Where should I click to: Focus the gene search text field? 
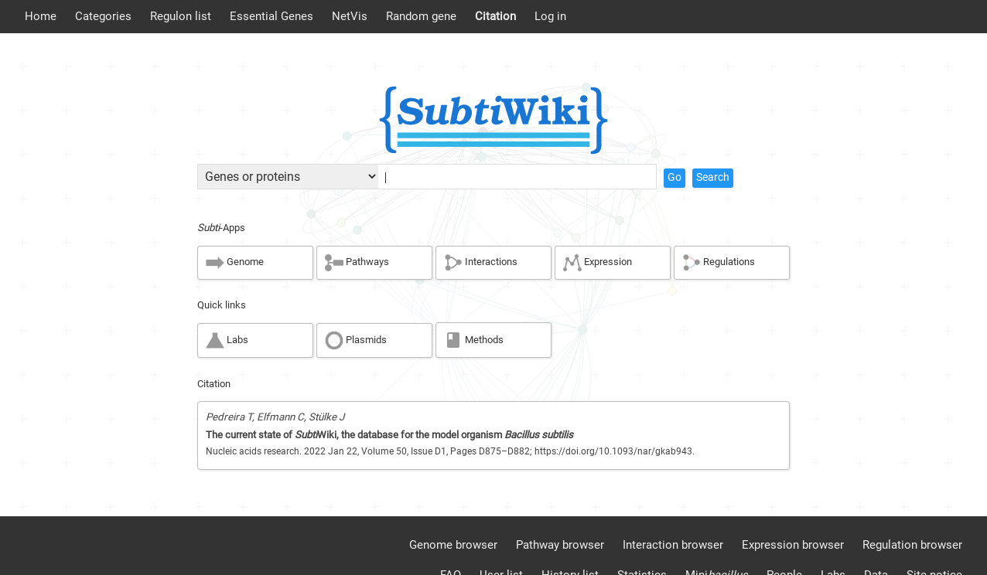tap(517, 176)
